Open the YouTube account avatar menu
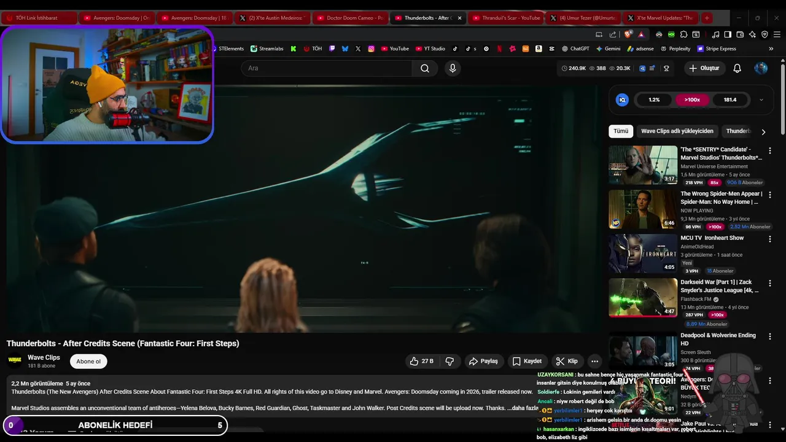The height and width of the screenshot is (442, 786). 761,68
